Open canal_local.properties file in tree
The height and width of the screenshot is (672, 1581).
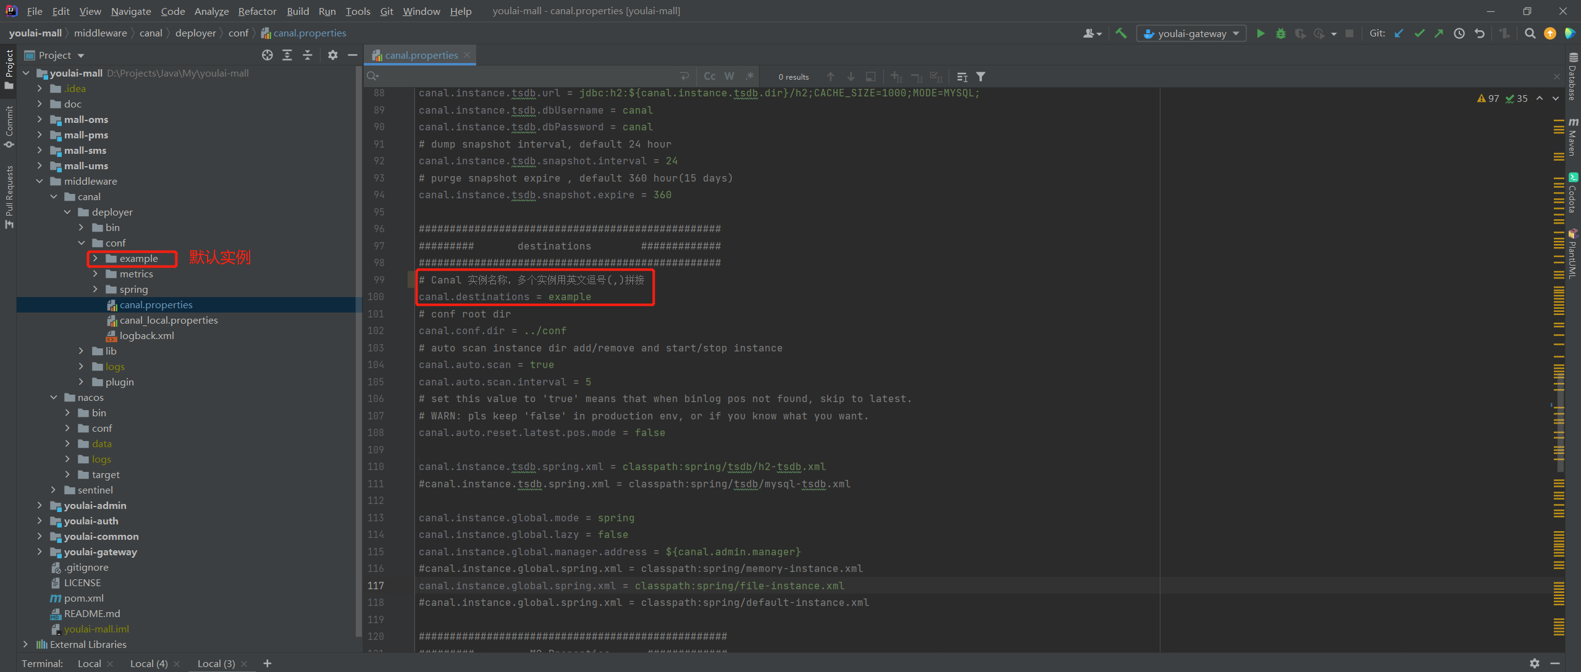(x=168, y=320)
